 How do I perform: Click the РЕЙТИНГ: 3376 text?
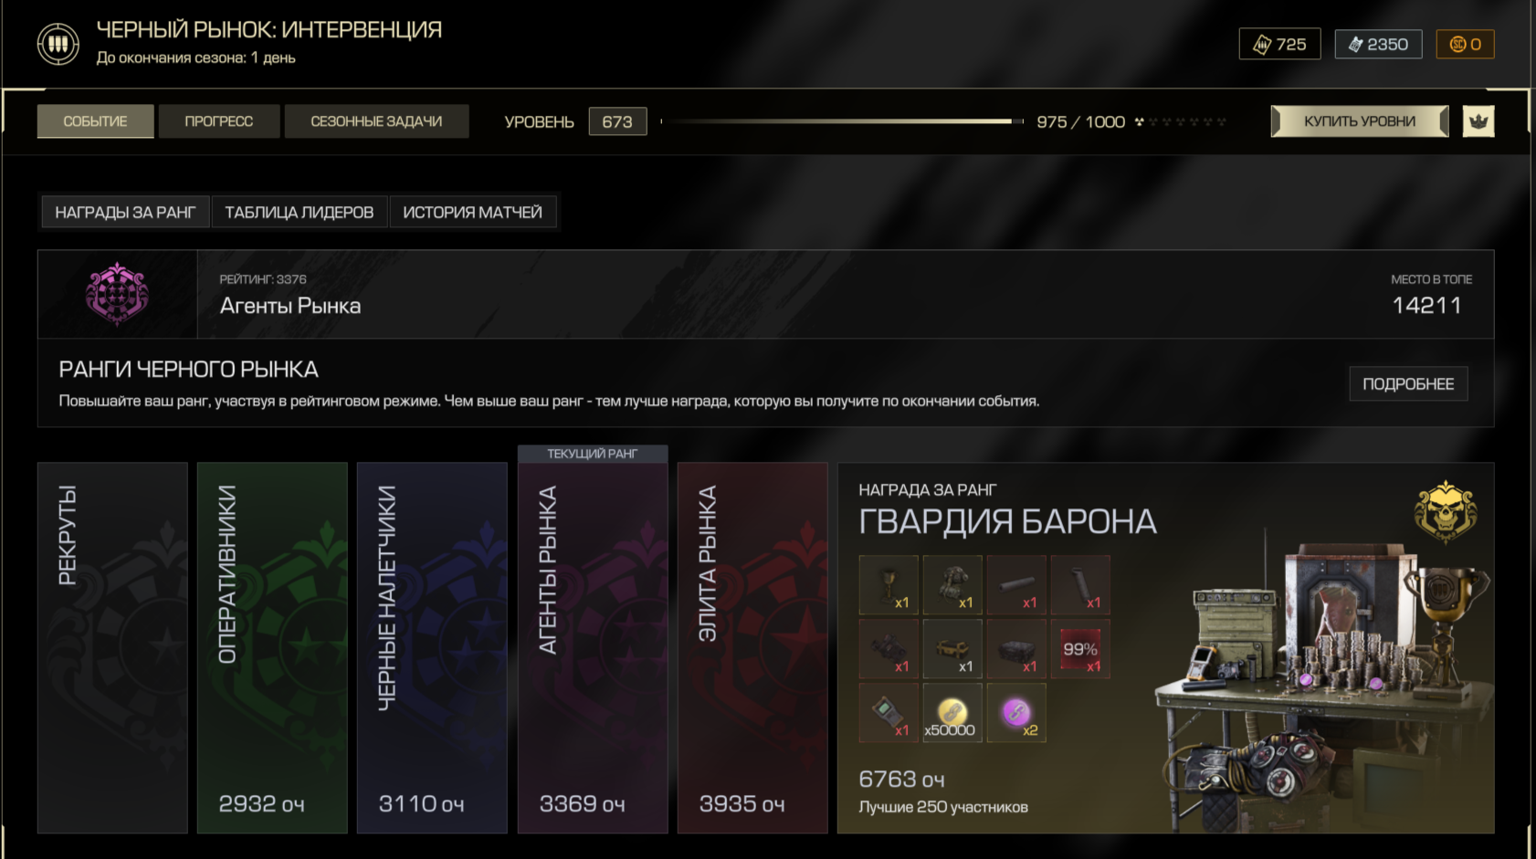coord(263,279)
